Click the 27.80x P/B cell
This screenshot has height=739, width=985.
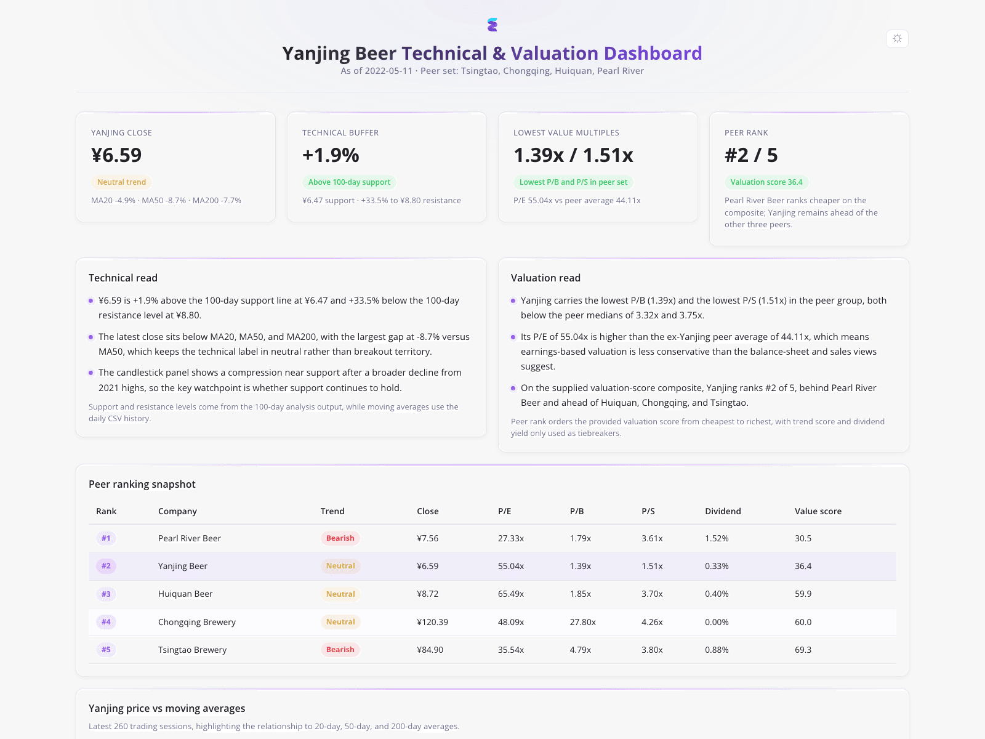tap(583, 622)
